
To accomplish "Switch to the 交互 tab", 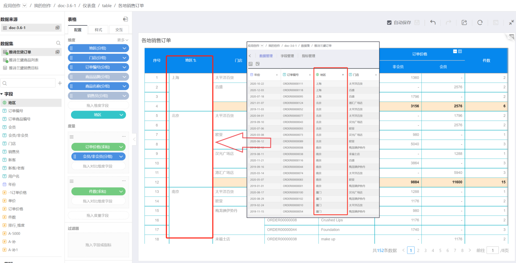I will (x=119, y=30).
